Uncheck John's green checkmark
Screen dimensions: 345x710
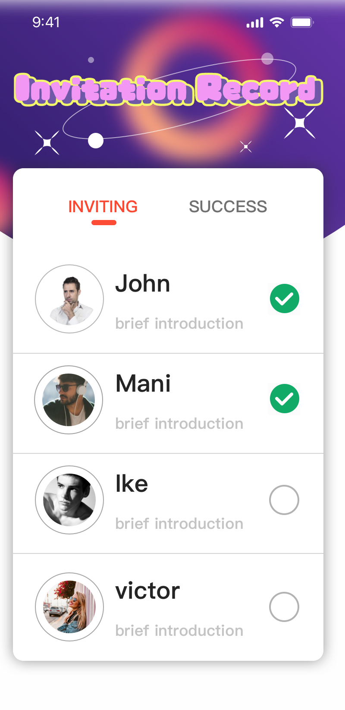(285, 298)
